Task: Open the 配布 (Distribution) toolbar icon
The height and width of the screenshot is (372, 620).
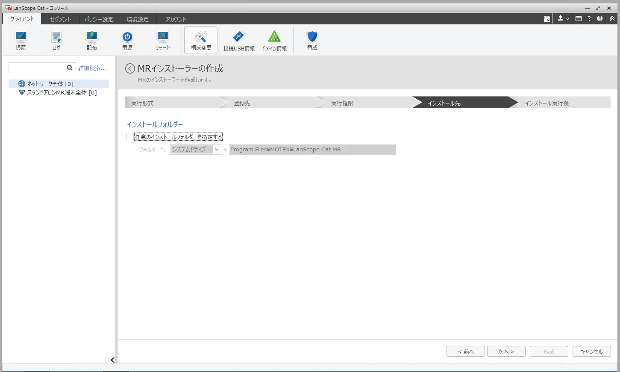Action: coord(92,41)
